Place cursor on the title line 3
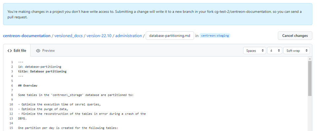The width and height of the screenshot is (322, 131). (x=42, y=71)
